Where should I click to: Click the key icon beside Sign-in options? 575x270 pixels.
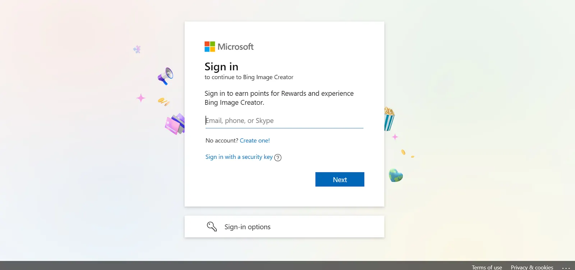point(212,227)
